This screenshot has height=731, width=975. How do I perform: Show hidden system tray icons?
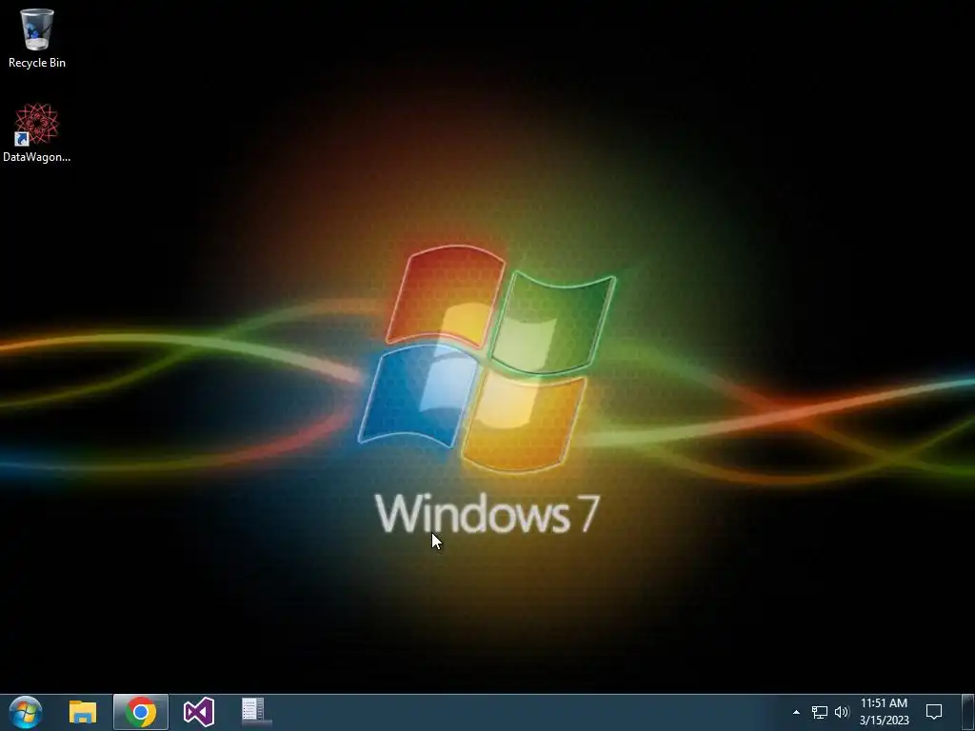pos(796,712)
